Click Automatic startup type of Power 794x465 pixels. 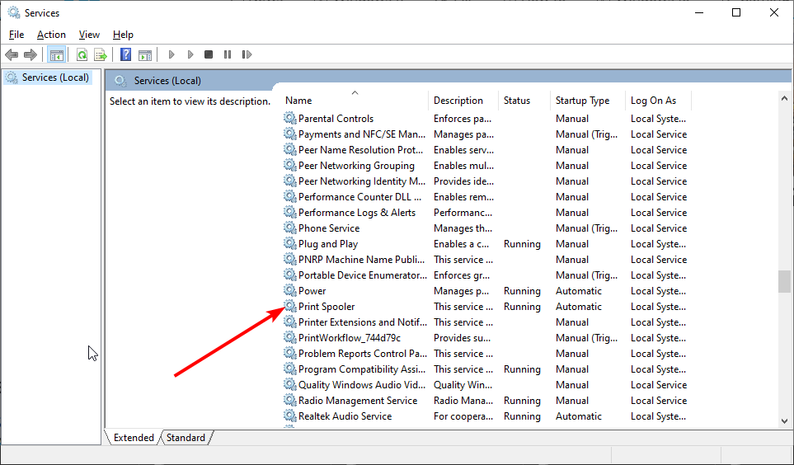pos(578,291)
